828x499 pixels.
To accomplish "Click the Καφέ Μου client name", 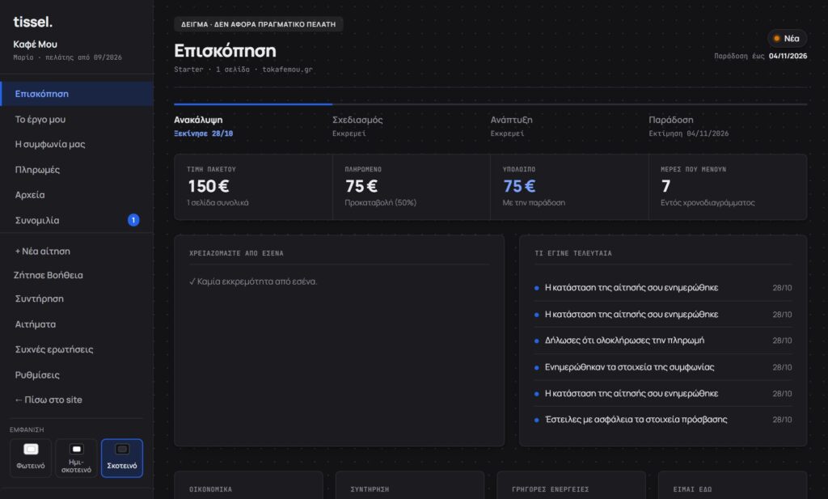I will [x=36, y=44].
